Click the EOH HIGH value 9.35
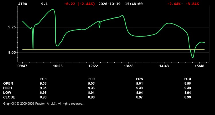 (43, 88)
